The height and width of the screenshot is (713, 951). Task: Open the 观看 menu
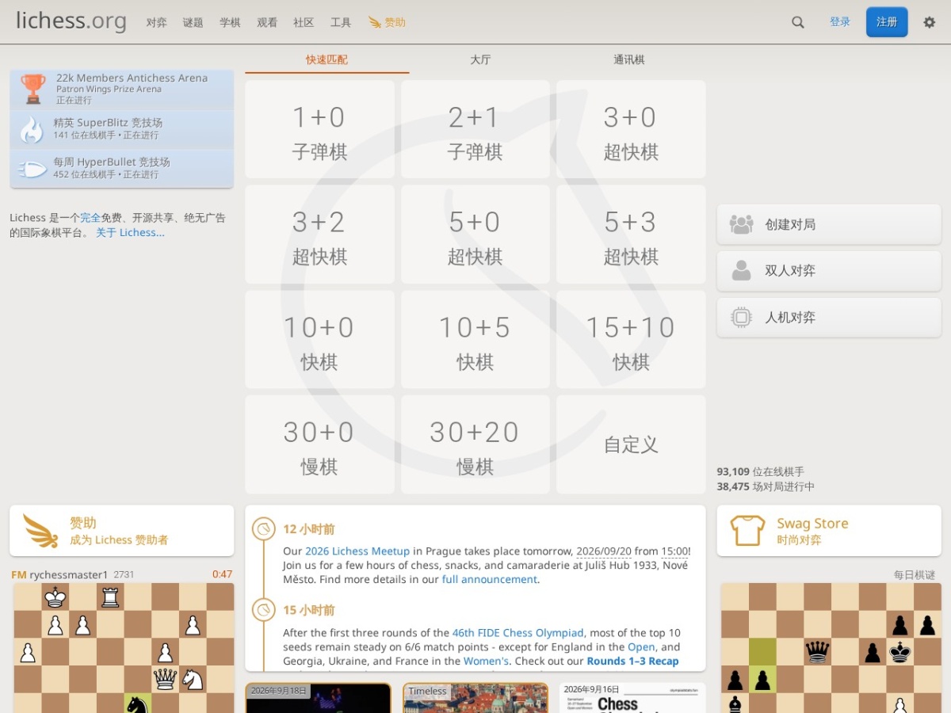pos(267,23)
